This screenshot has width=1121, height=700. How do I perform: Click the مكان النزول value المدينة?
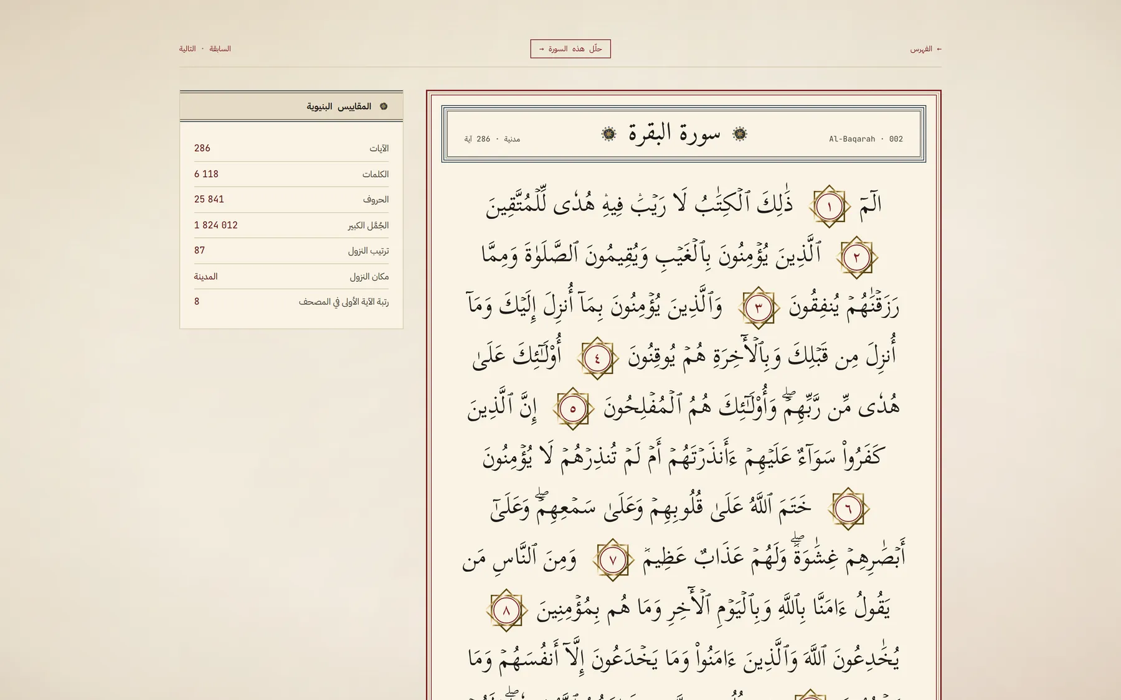[206, 276]
